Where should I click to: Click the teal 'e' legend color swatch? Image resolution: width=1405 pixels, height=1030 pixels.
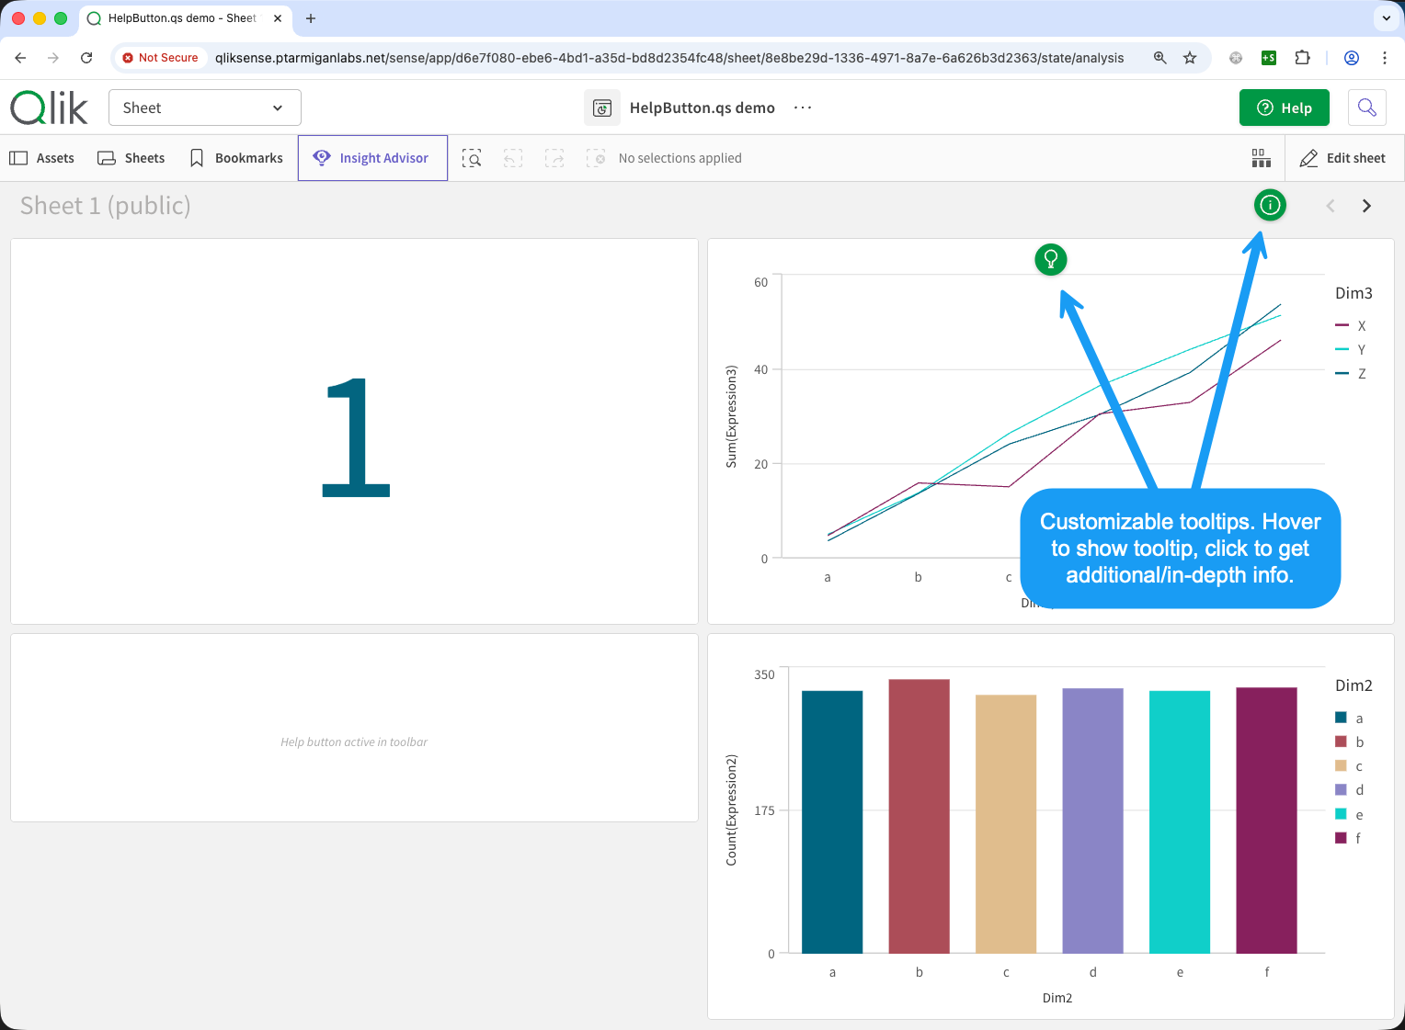tap(1341, 814)
